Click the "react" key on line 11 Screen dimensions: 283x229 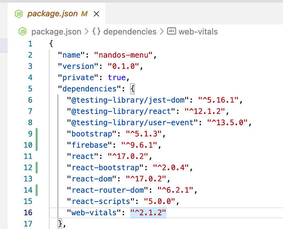click(82, 156)
